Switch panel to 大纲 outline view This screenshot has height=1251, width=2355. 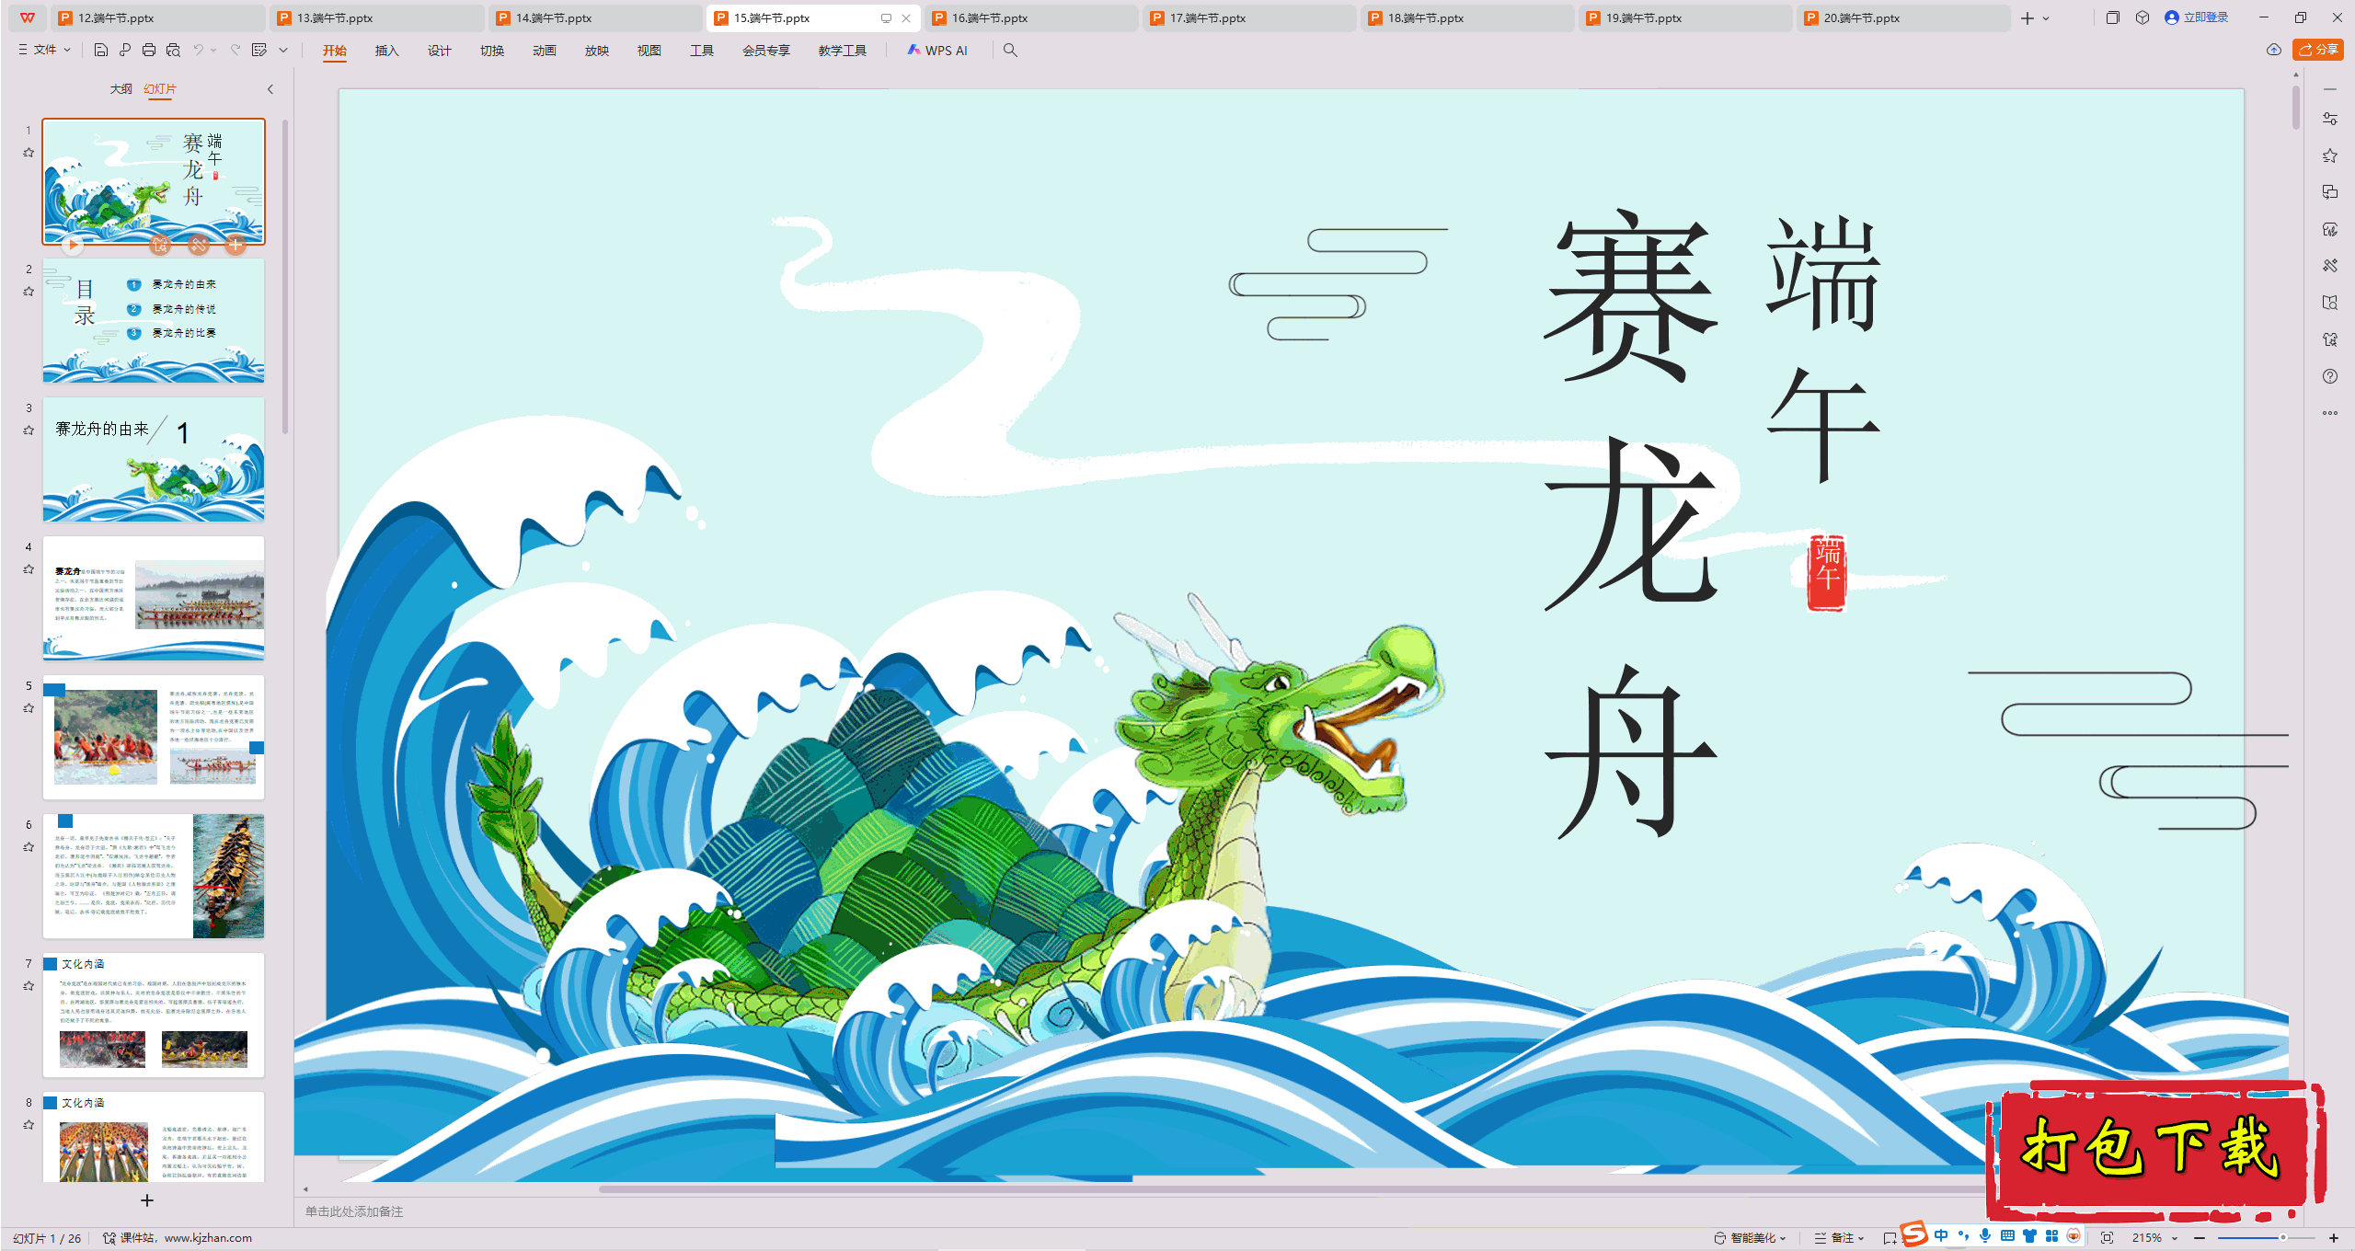(x=121, y=89)
